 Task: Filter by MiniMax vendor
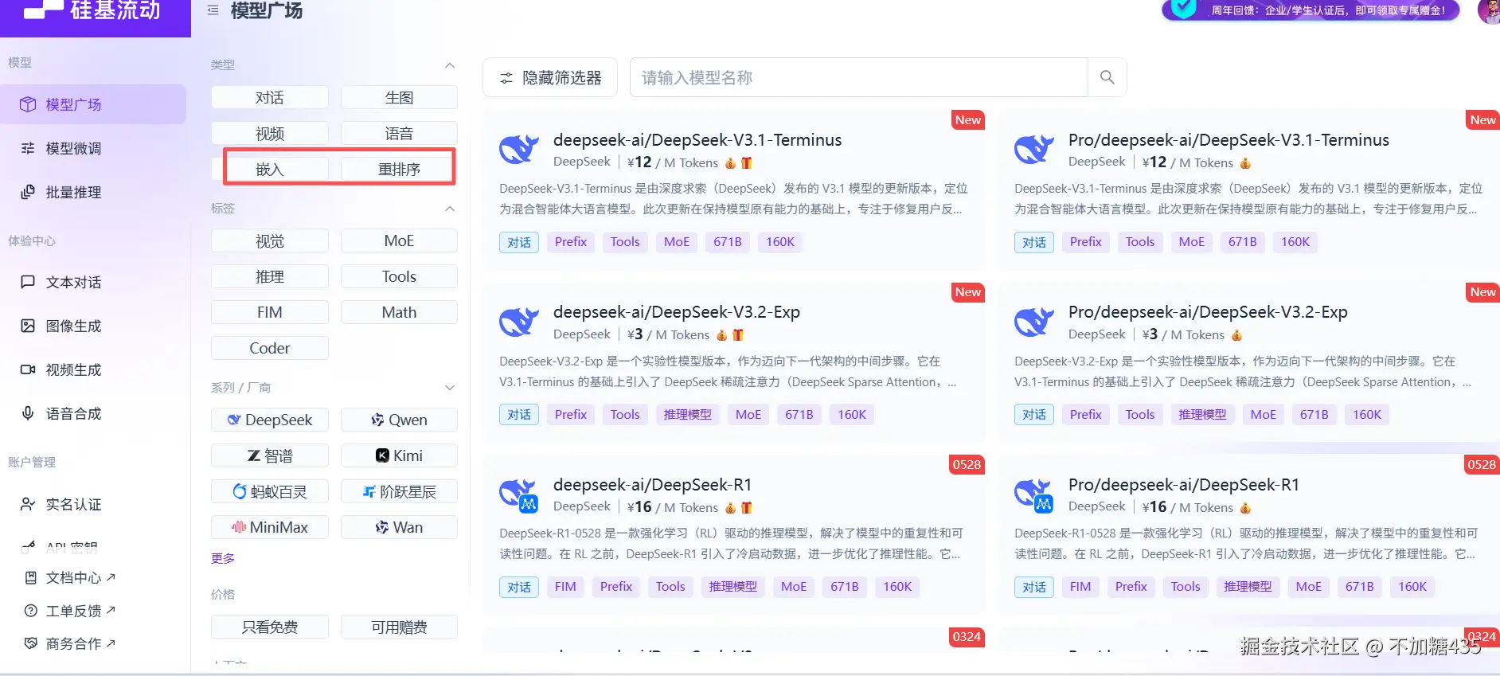[270, 527]
